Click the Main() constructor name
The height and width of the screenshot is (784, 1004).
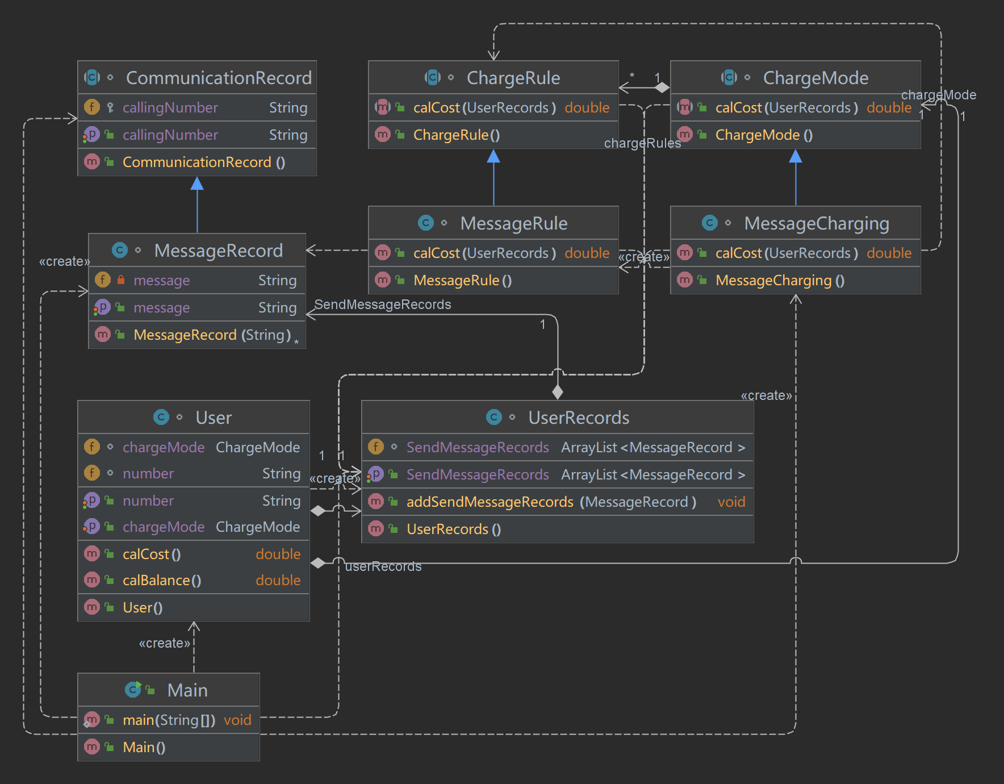[x=144, y=747]
